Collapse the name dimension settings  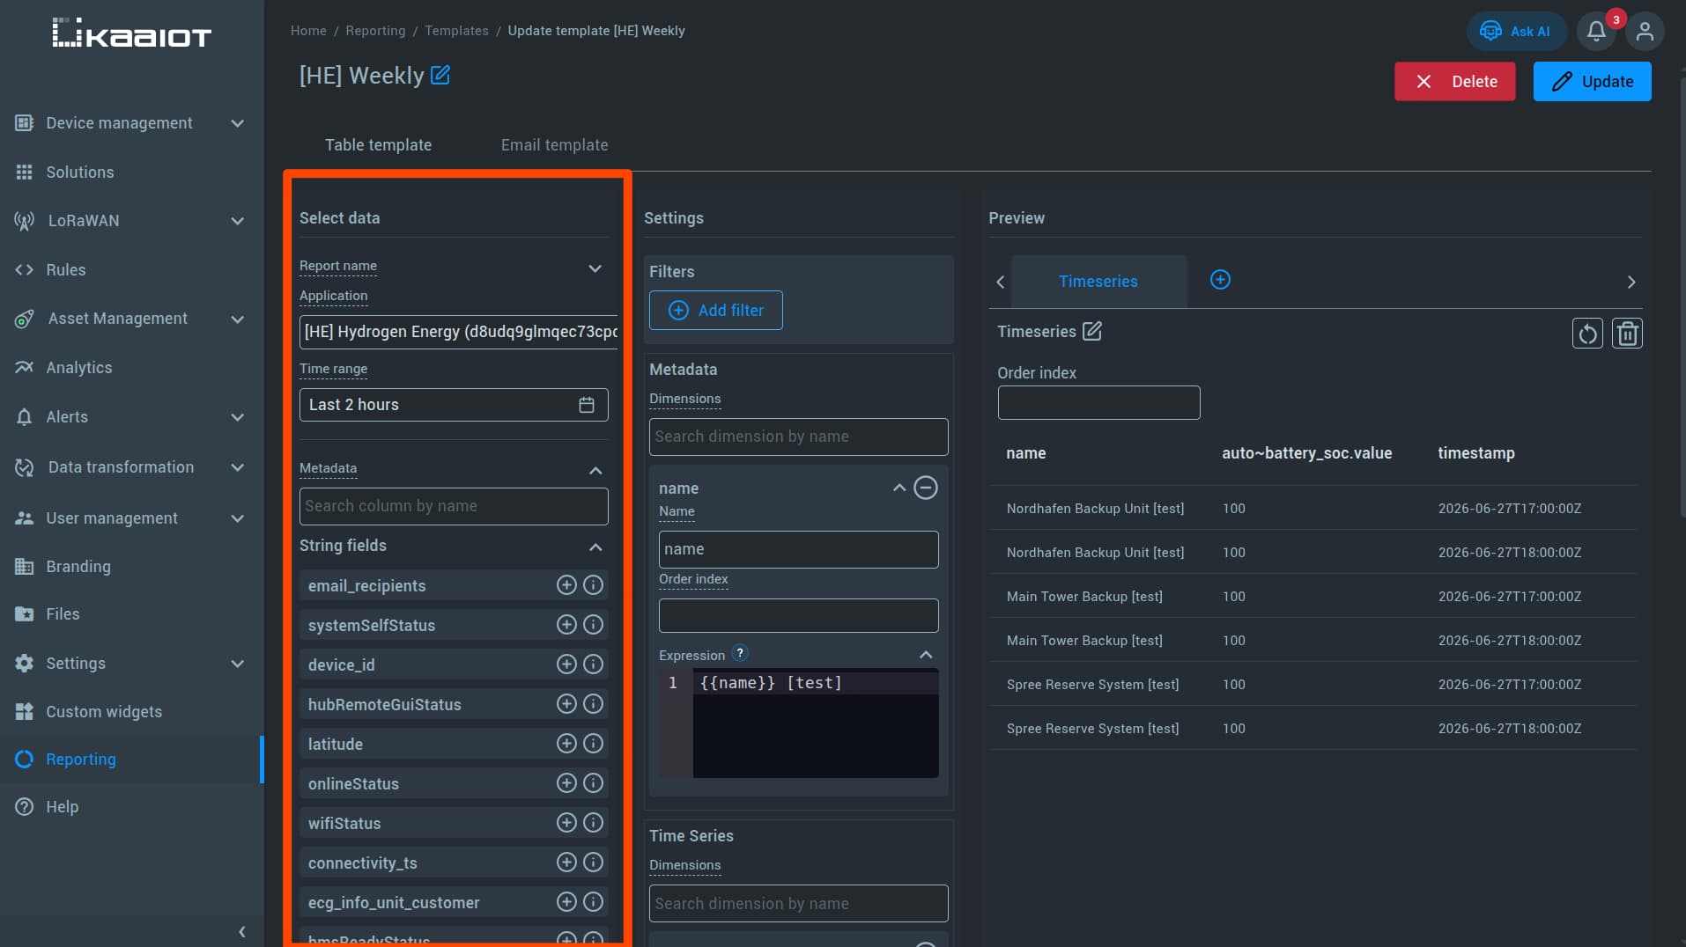(899, 488)
